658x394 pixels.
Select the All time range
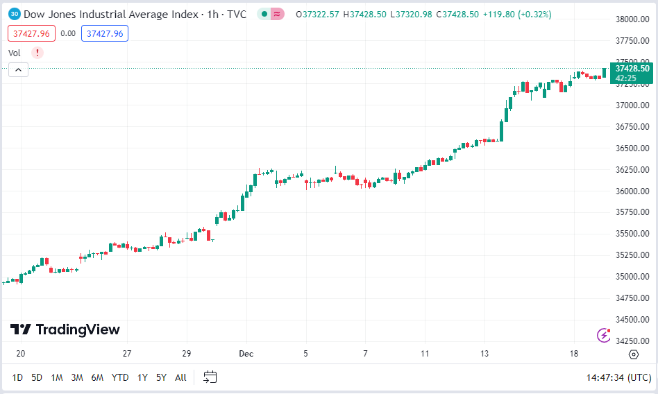click(181, 377)
